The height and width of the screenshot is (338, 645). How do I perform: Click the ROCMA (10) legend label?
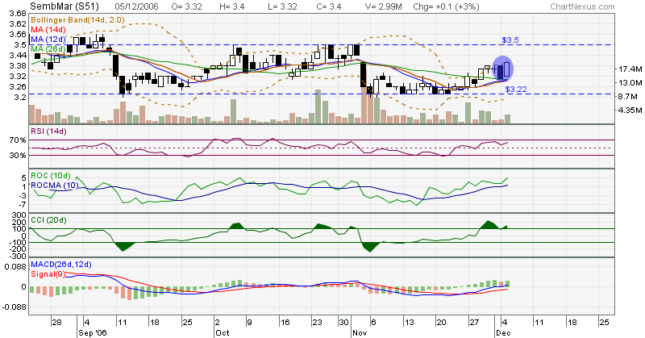(54, 186)
